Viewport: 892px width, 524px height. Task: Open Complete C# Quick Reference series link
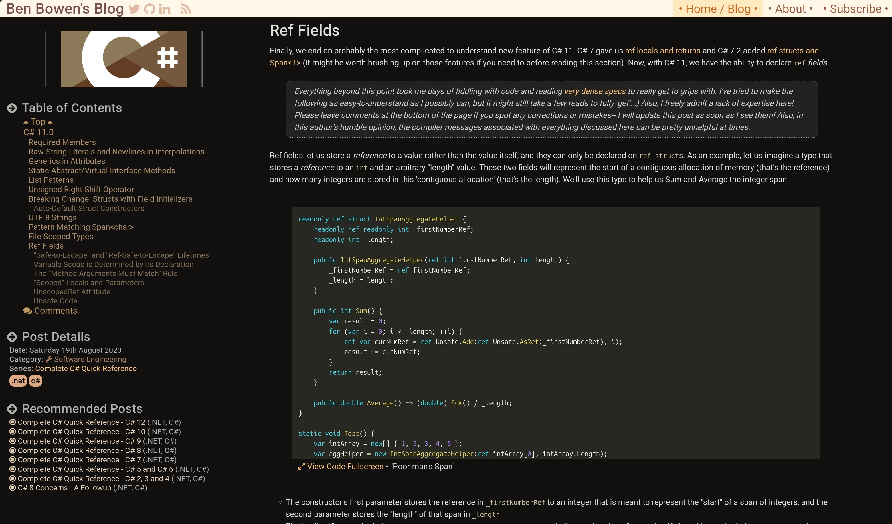(86, 368)
